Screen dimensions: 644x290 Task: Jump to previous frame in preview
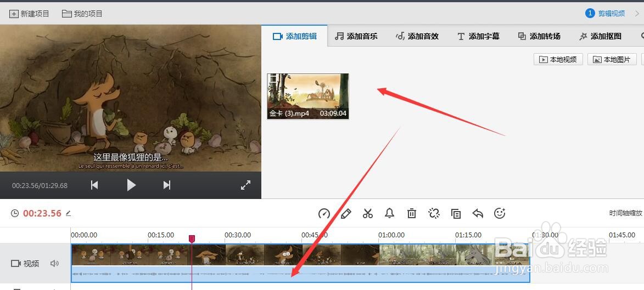[94, 185]
